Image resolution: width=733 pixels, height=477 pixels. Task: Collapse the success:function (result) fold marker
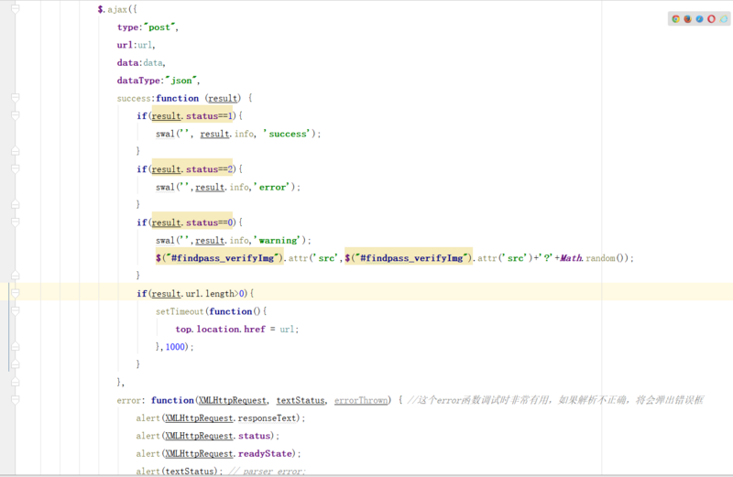click(16, 98)
